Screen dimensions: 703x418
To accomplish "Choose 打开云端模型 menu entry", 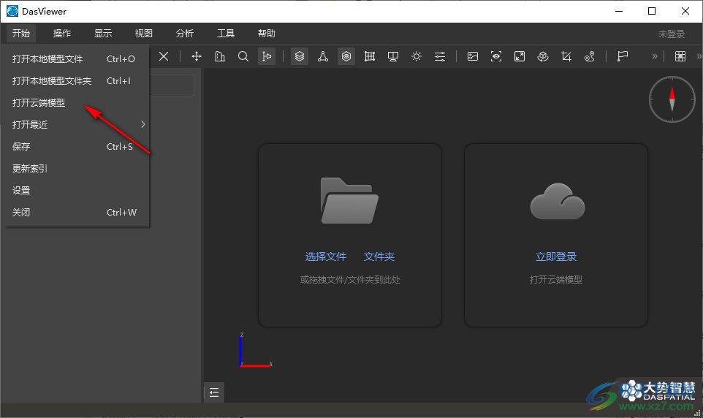I will (x=77, y=103).
